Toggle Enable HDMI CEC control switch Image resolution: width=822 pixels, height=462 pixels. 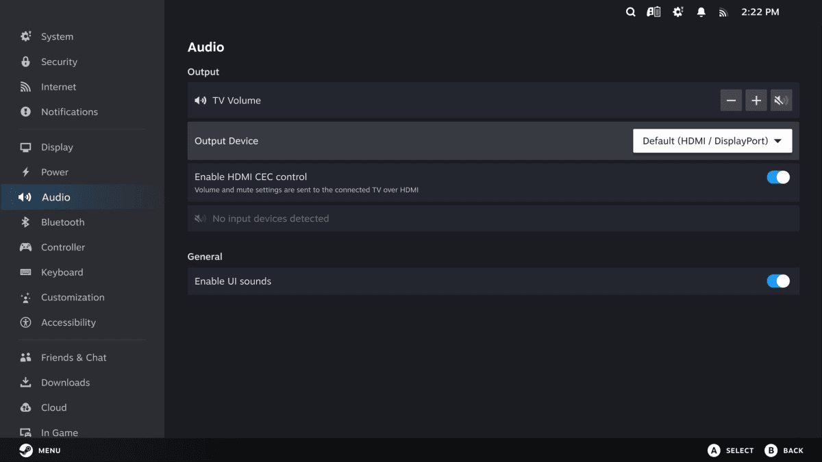(x=778, y=177)
